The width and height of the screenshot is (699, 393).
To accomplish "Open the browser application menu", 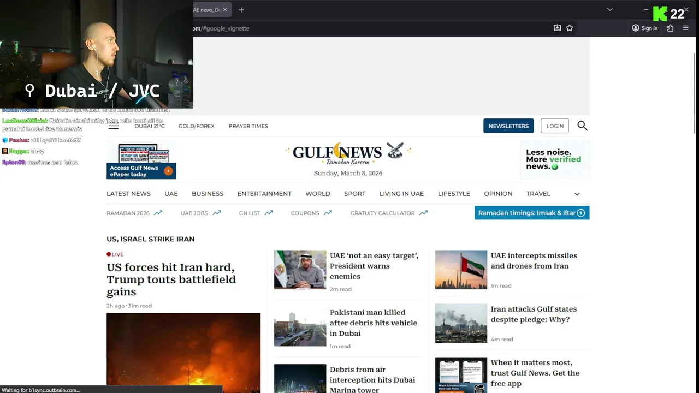I will (686, 28).
